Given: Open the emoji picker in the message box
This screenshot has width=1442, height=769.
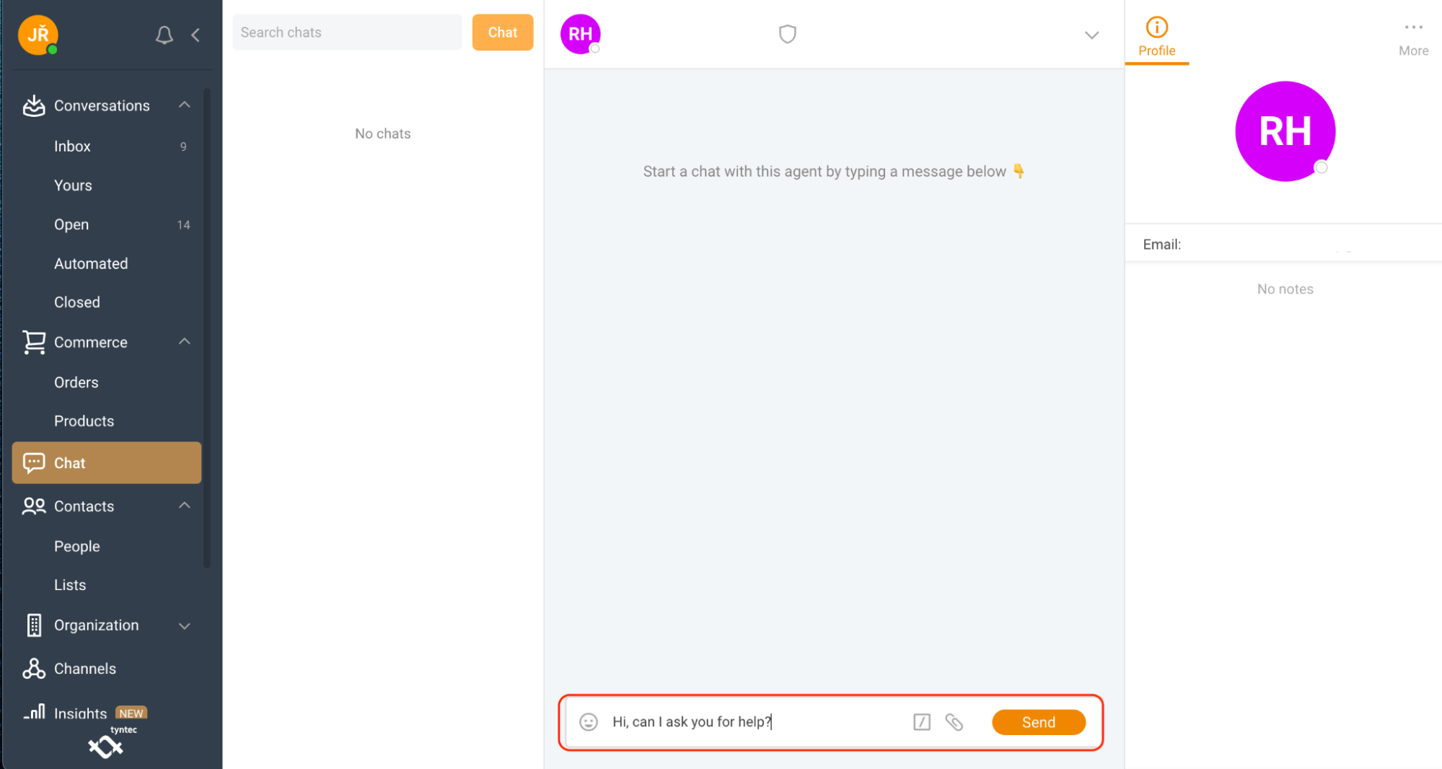Looking at the screenshot, I should (x=589, y=722).
